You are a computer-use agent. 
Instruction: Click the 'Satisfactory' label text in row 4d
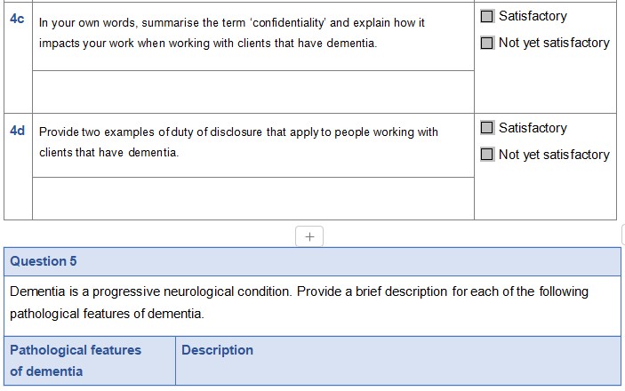click(533, 128)
